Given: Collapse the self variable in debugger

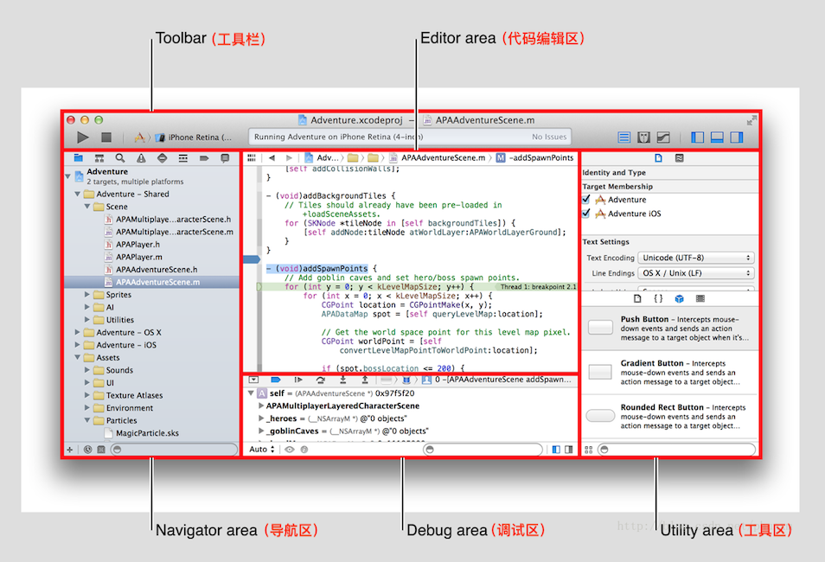Looking at the screenshot, I should coord(251,393).
